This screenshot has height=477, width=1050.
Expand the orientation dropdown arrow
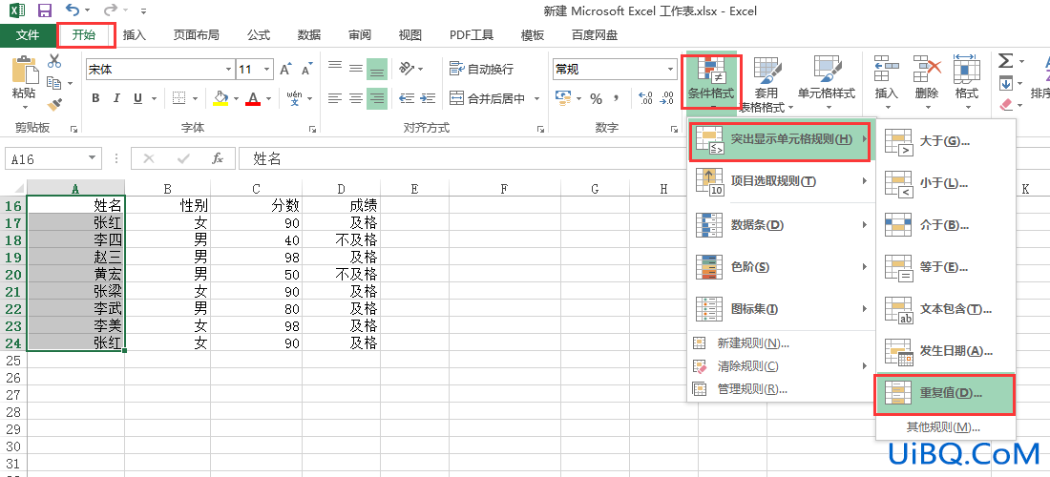(420, 69)
